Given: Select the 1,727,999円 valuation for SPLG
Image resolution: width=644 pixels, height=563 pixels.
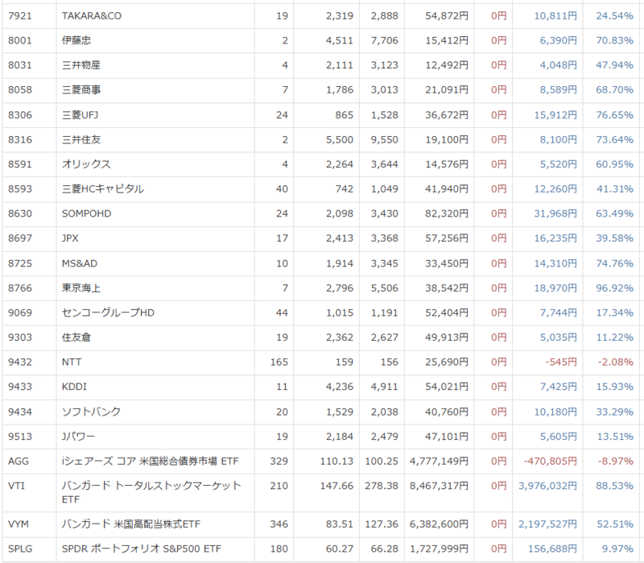Looking at the screenshot, I should click(x=439, y=549).
